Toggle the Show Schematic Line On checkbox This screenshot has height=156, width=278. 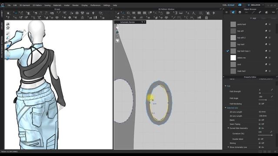pos(260,147)
